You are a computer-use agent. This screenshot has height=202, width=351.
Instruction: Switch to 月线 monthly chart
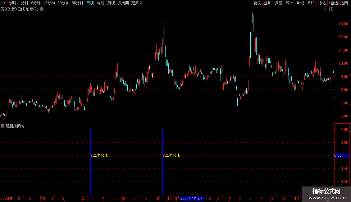[x=111, y=3]
